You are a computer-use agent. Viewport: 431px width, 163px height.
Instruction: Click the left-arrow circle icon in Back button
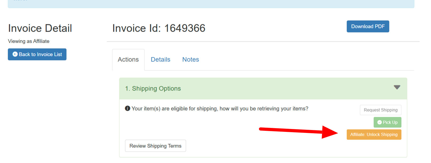[x=15, y=54]
